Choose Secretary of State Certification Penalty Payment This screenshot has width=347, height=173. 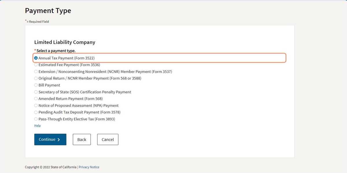36,92
